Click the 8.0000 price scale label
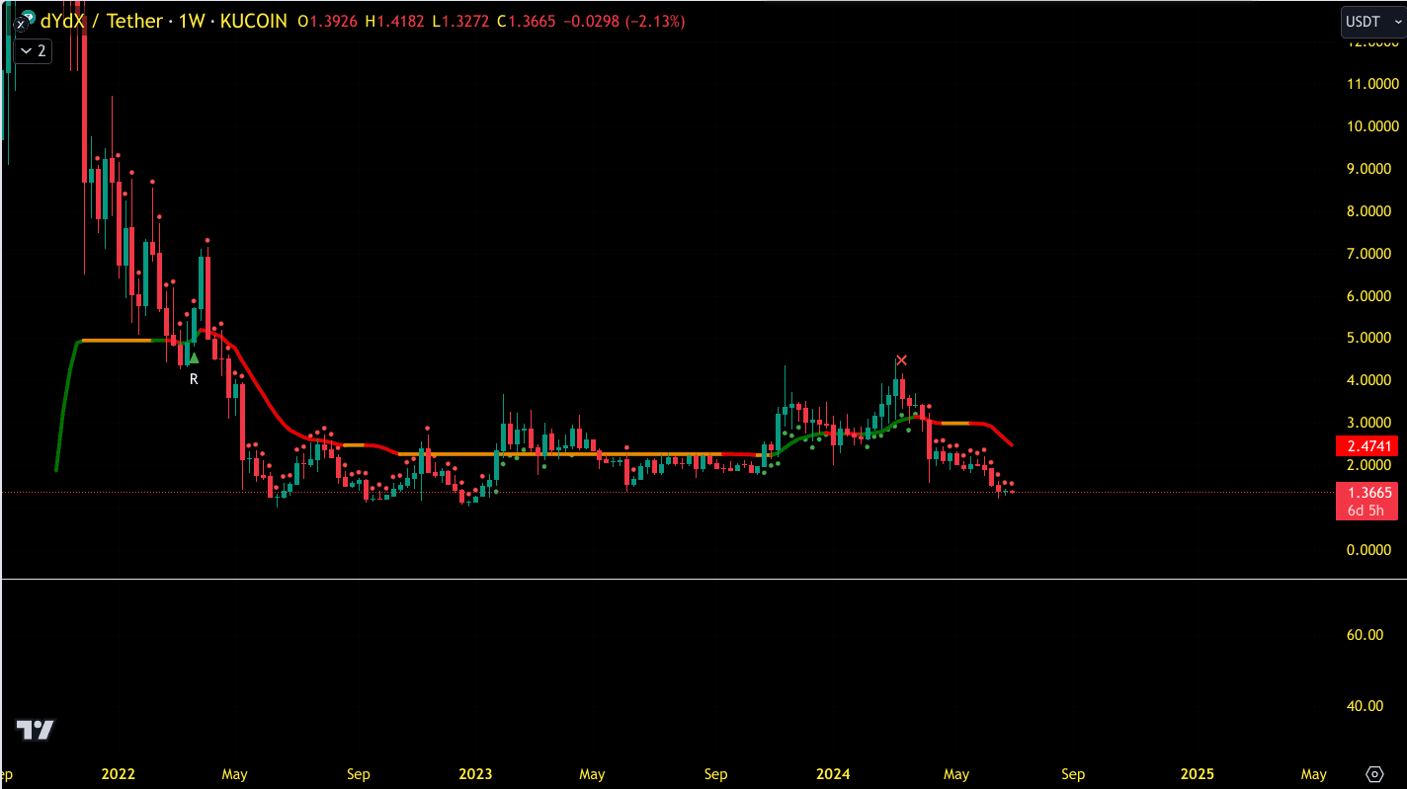Screen dimensions: 1407x789 pyautogui.click(x=1369, y=211)
